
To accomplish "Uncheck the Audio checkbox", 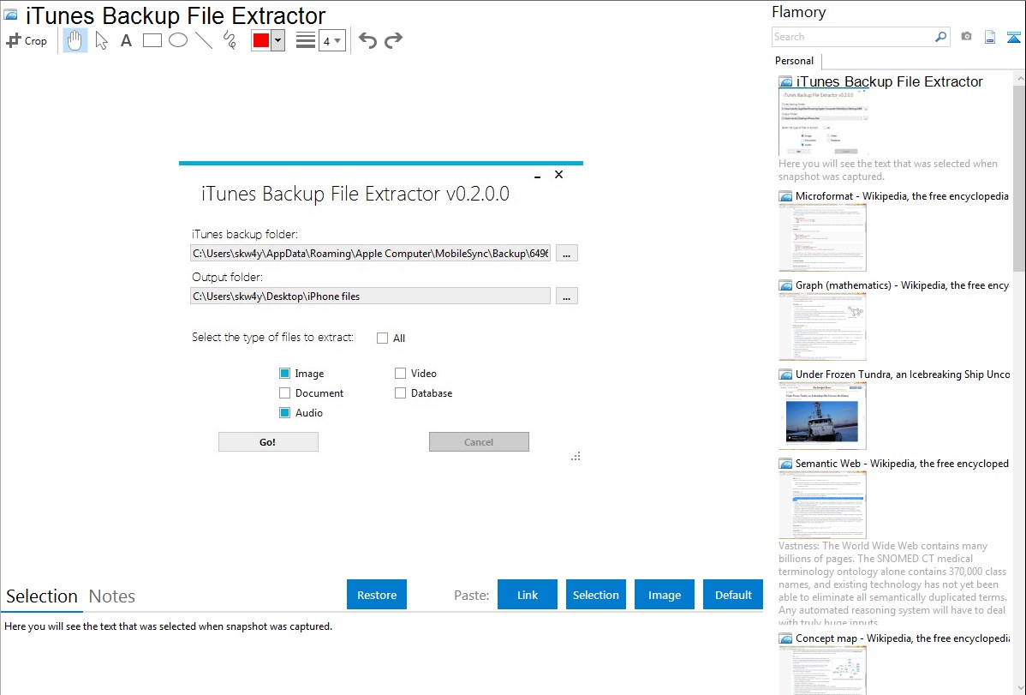I will click(x=284, y=413).
